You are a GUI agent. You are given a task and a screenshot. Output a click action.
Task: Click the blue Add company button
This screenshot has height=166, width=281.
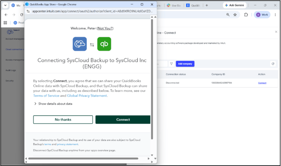(x=185, y=64)
